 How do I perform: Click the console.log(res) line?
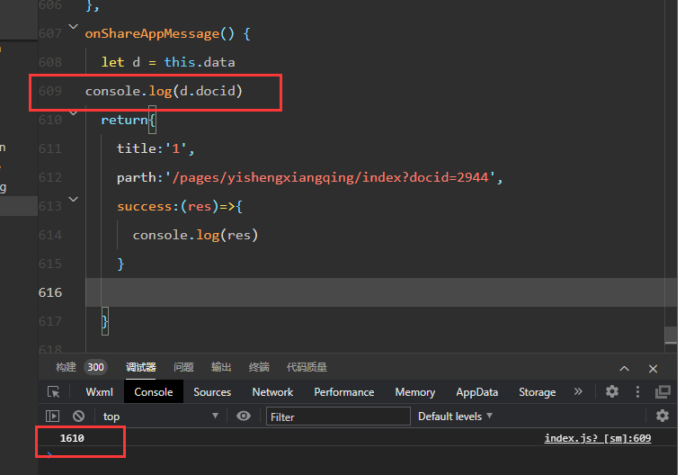pos(195,236)
